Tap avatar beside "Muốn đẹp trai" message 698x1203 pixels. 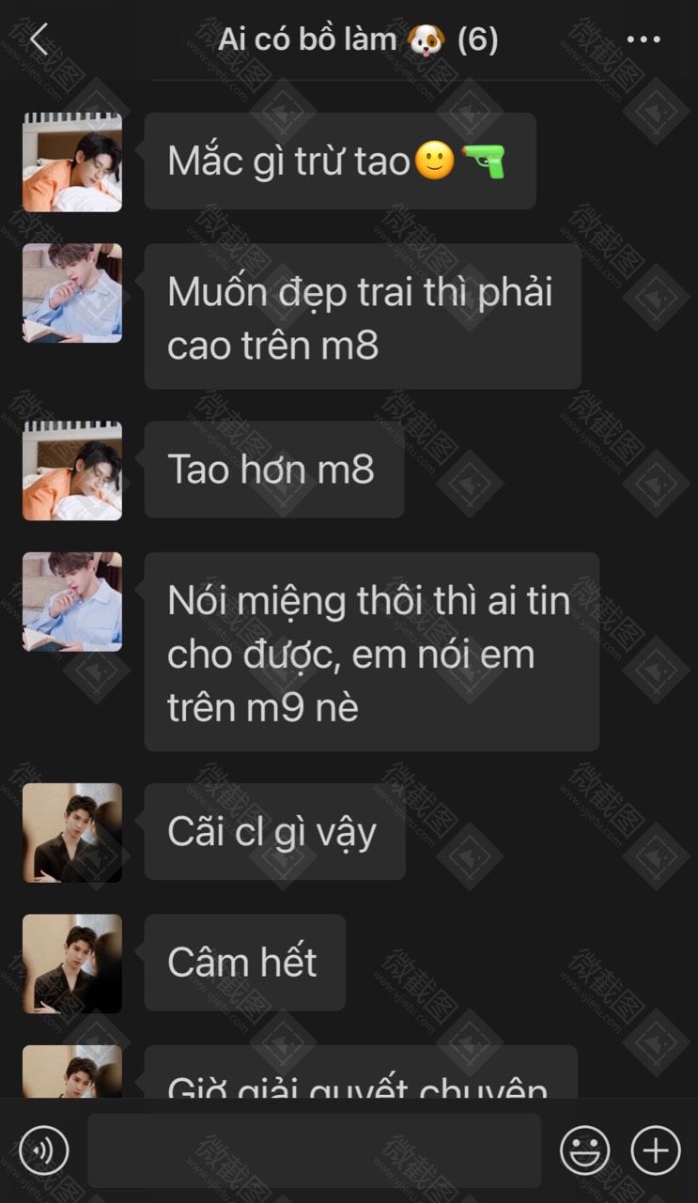[72, 293]
